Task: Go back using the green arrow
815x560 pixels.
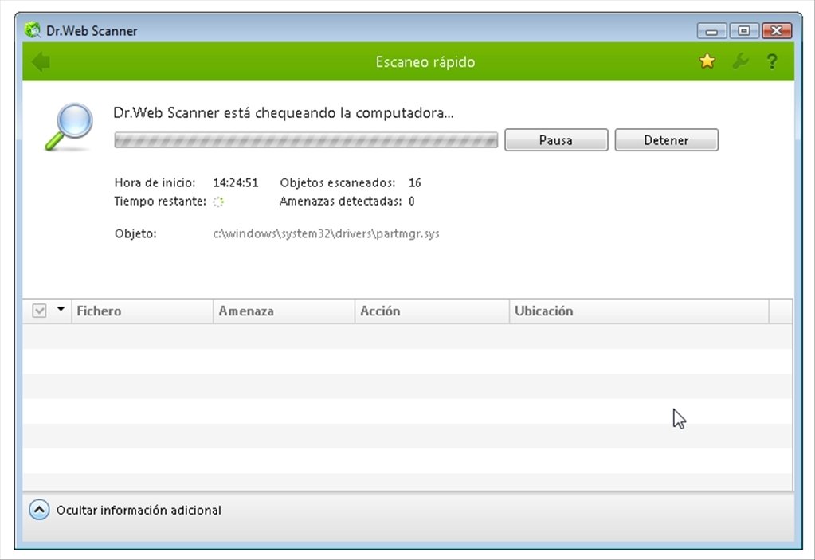Action: click(x=41, y=62)
